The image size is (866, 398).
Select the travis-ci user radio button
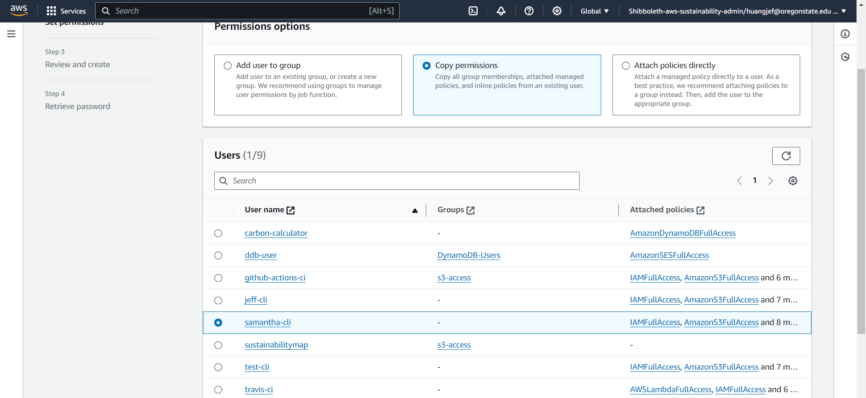[x=218, y=390]
